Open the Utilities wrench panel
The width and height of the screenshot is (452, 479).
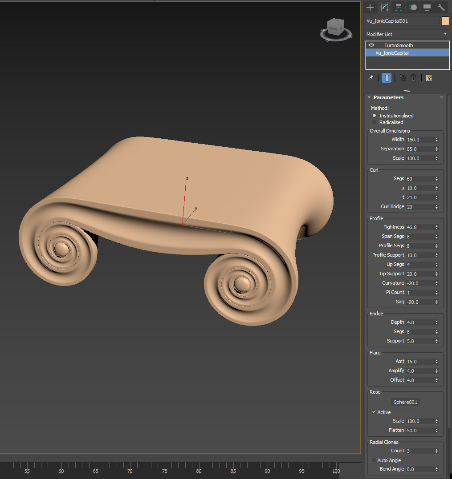(441, 8)
